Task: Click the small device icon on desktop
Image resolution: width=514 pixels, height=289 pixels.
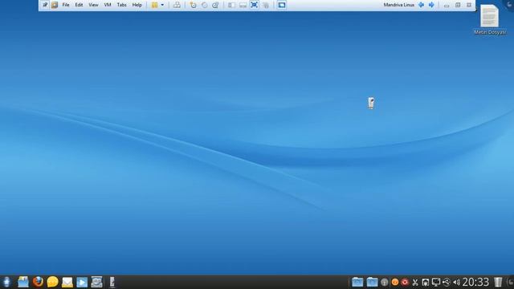Action: point(371,103)
